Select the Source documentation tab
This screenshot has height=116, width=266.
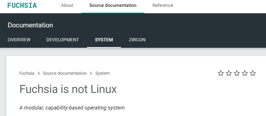113,5
